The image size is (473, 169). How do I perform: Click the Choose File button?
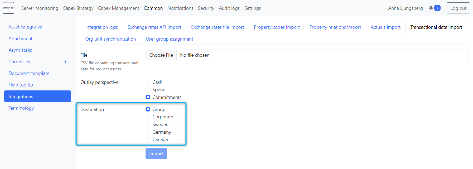[x=161, y=55]
